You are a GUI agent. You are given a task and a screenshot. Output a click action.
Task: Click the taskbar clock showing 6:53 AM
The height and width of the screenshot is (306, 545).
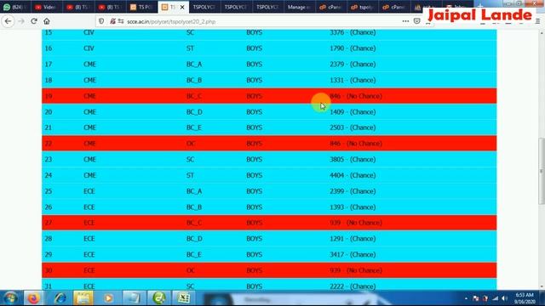pyautogui.click(x=525, y=298)
